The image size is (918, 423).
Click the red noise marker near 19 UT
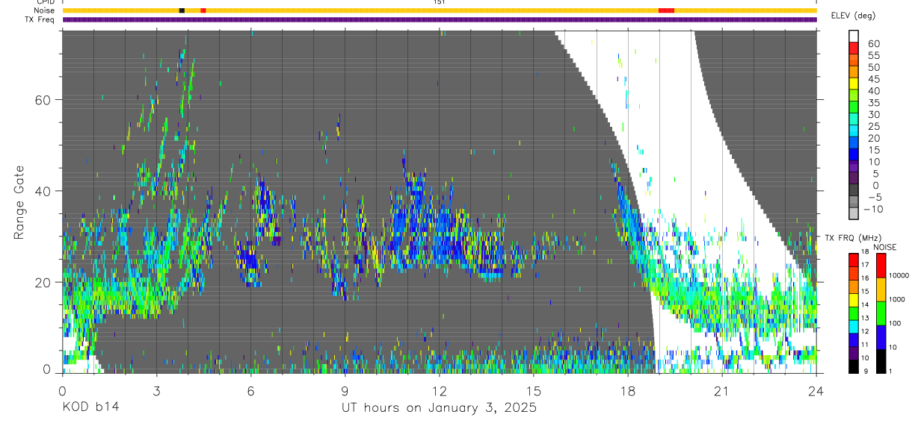click(666, 10)
